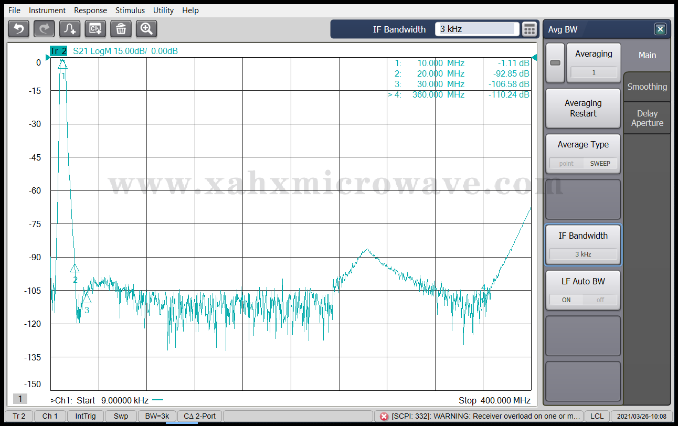Switch to the Main tab
The width and height of the screenshot is (678, 426).
(x=647, y=55)
